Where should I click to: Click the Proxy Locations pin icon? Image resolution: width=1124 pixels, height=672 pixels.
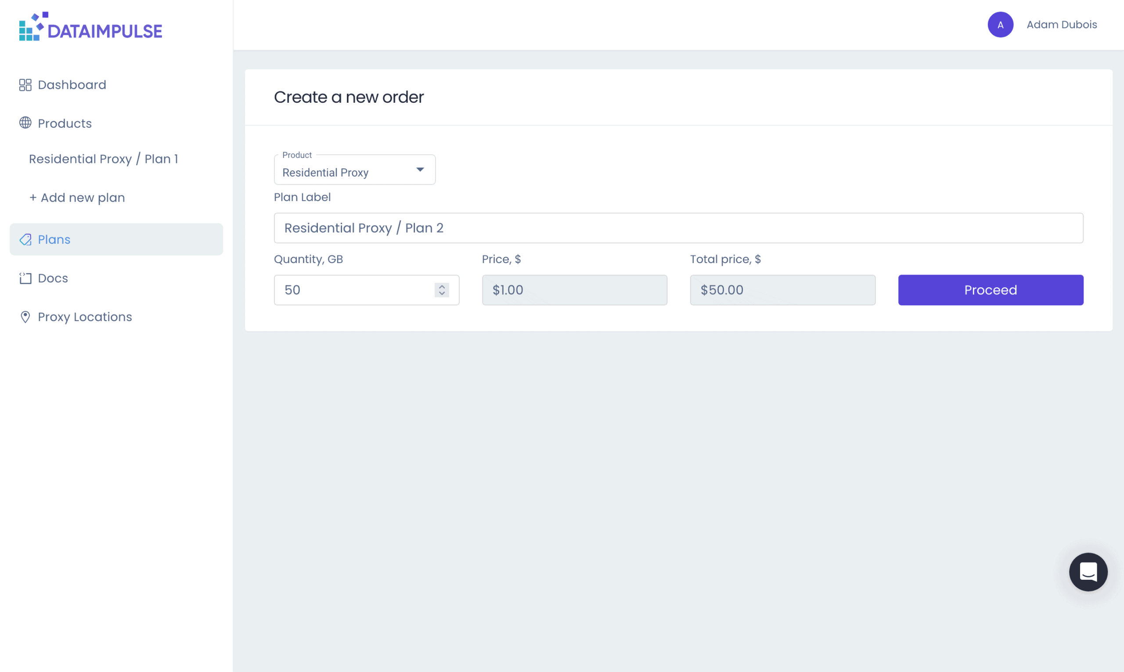25,316
